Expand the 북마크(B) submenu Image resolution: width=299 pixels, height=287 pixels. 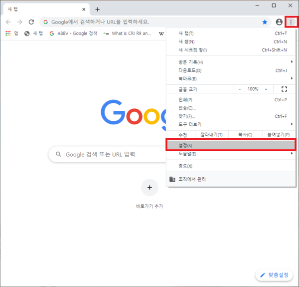click(x=231, y=79)
